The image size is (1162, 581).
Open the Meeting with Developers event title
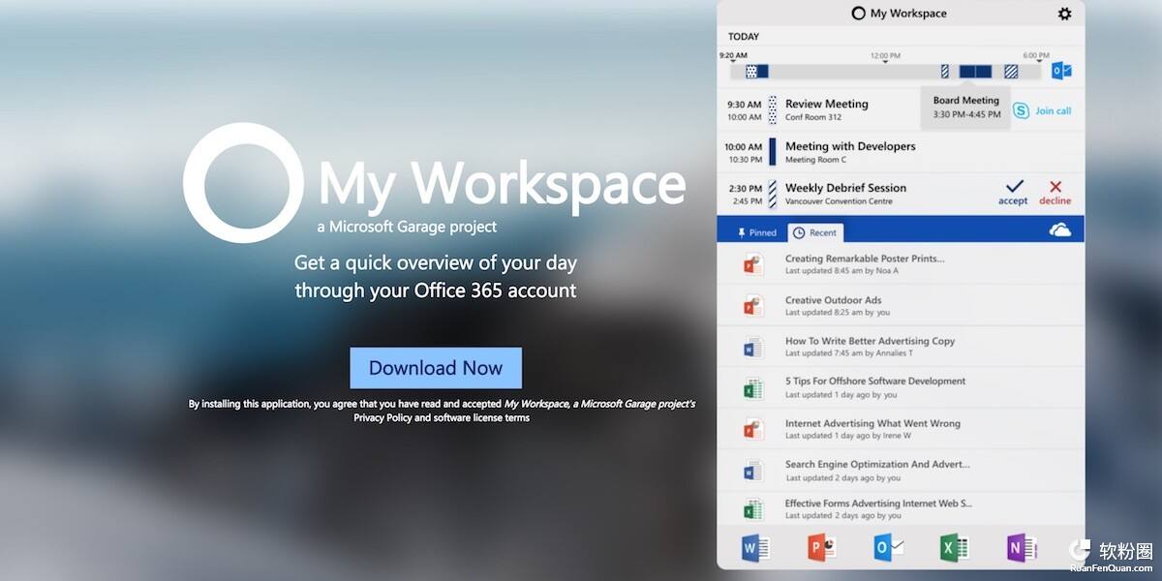point(850,146)
